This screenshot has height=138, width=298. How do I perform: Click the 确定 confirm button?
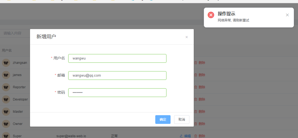163,120
